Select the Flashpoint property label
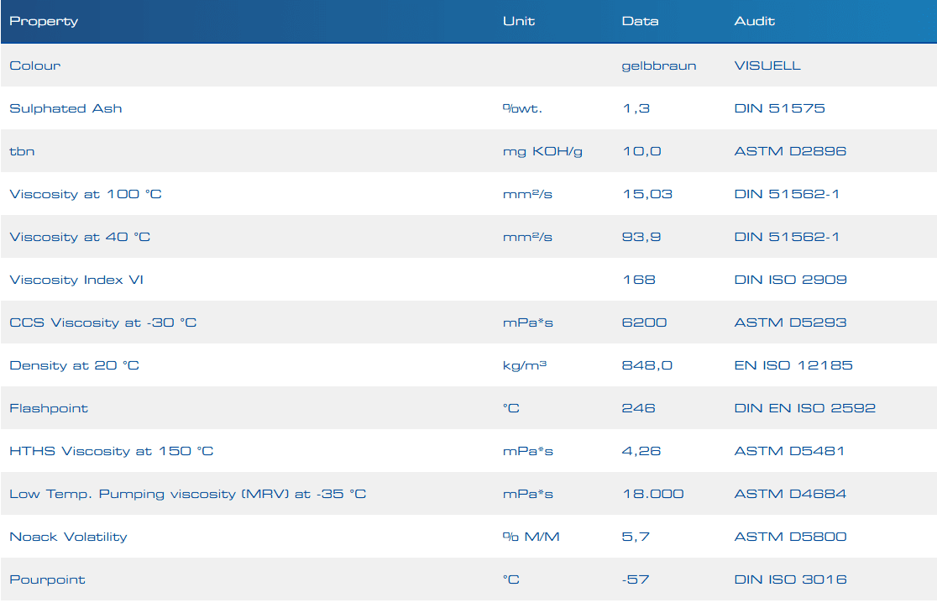This screenshot has width=937, height=603. click(x=49, y=408)
